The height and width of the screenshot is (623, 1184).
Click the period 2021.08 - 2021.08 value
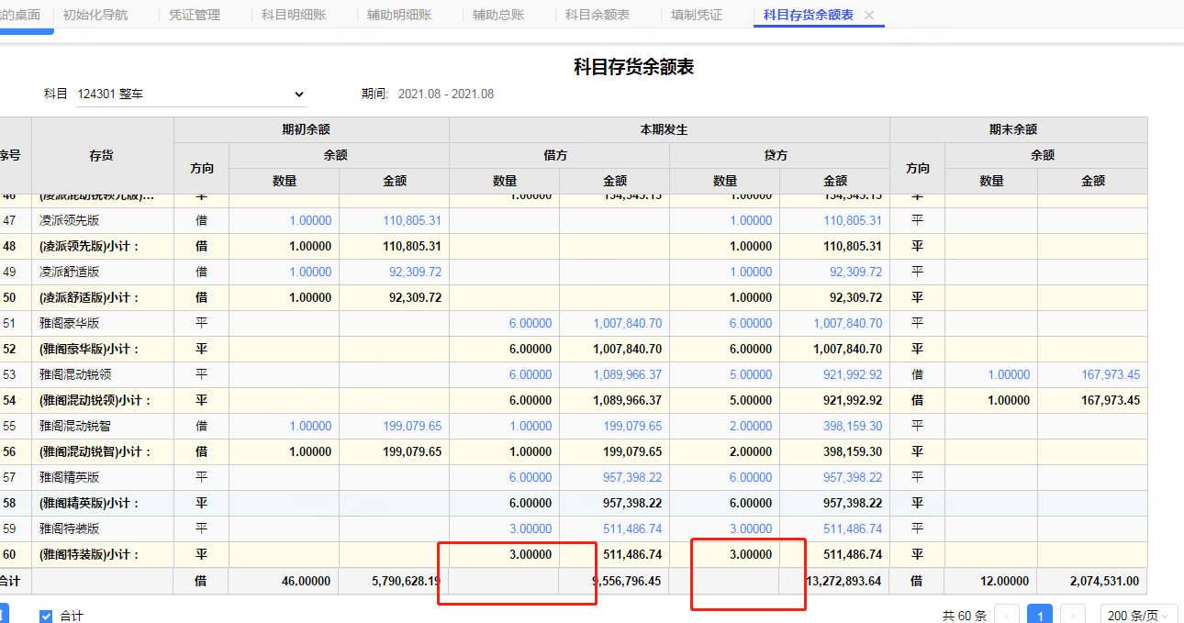(x=446, y=94)
